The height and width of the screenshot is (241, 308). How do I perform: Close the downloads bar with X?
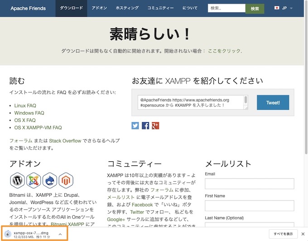[x=303, y=234]
